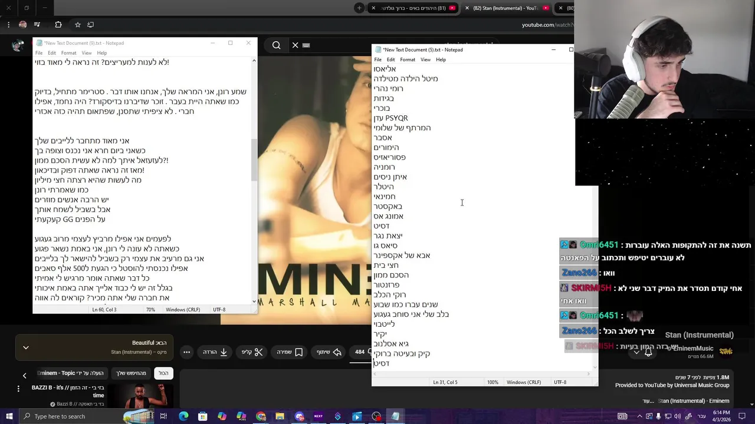This screenshot has height=424, width=755.
Task: Open Edit menu in Notepad Document (9)
Action: [52, 53]
